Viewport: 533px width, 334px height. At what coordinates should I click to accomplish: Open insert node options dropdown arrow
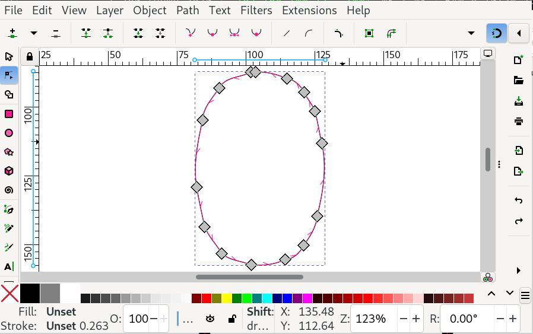tap(34, 33)
